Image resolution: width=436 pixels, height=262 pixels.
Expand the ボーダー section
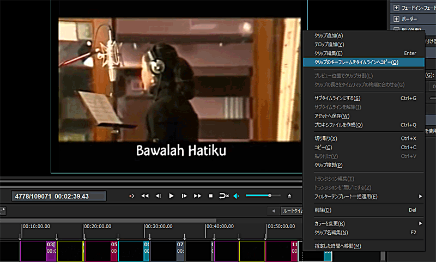396,19
